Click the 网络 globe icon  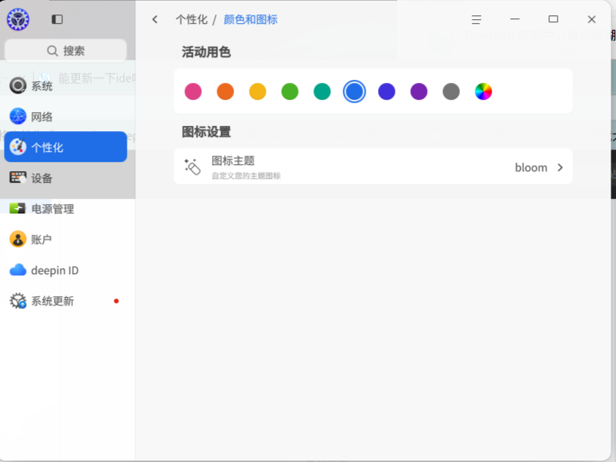[18, 116]
